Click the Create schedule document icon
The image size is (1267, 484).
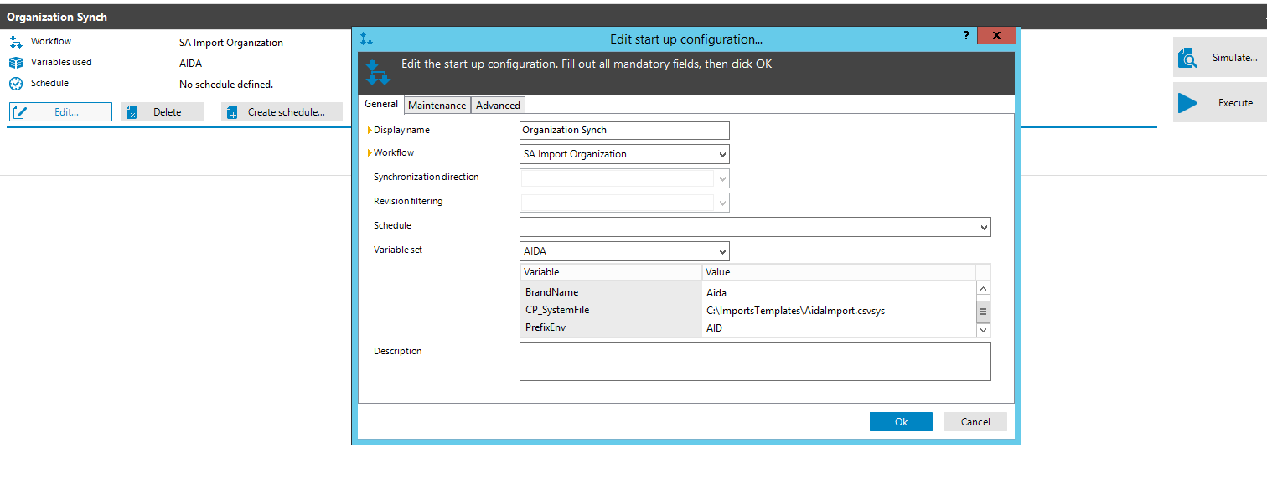pos(232,112)
